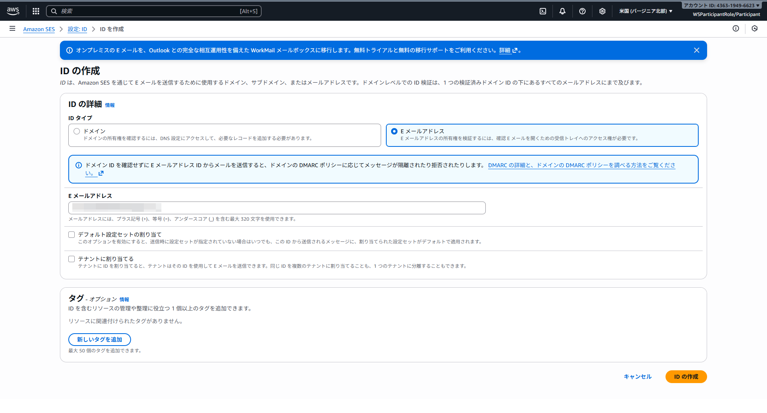This screenshot has height=413, width=767.
Task: Select the ドメイン ID type
Action: [x=76, y=131]
